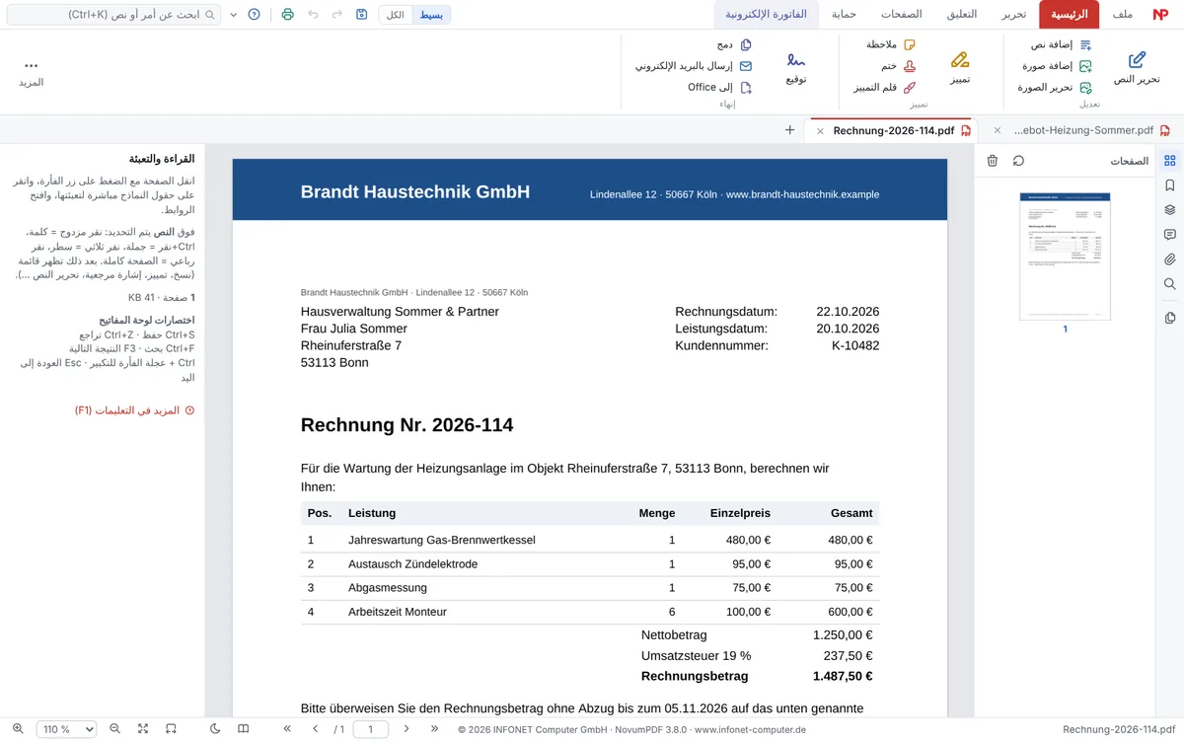Open a new tab with the plus button
1184x740 pixels.
tap(789, 130)
